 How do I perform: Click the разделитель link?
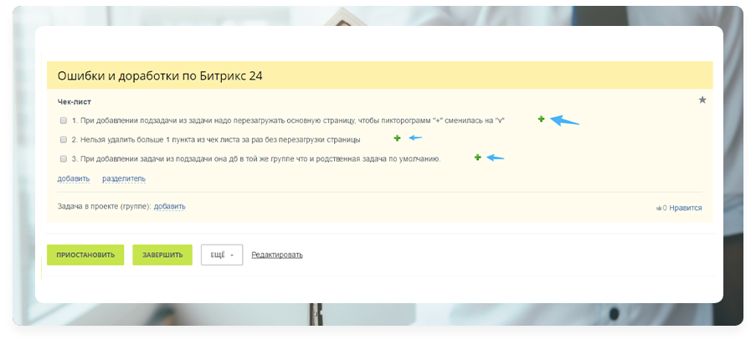tap(124, 178)
